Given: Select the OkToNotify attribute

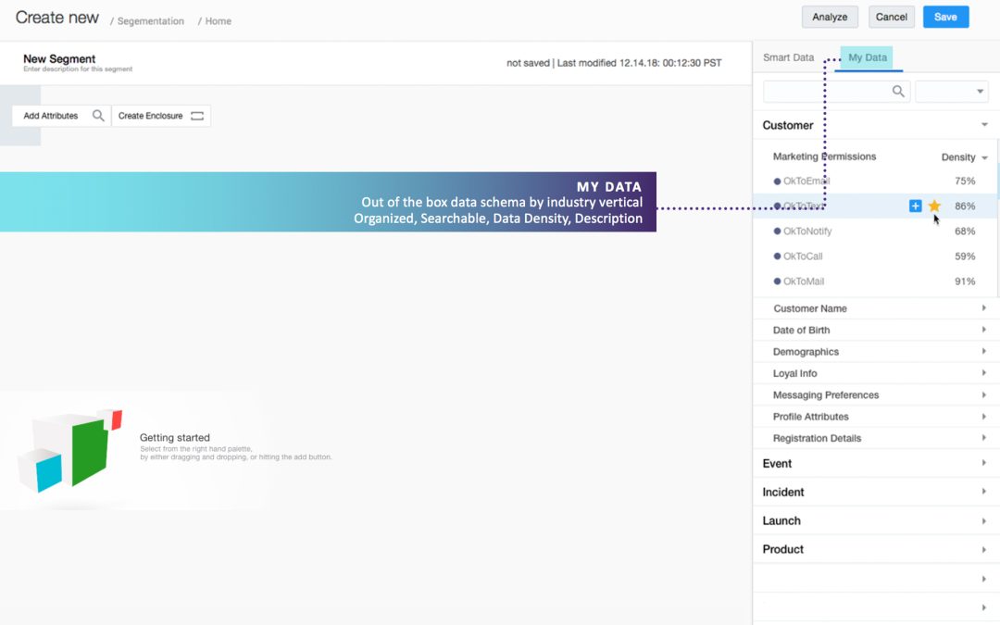Looking at the screenshot, I should pyautogui.click(x=807, y=231).
